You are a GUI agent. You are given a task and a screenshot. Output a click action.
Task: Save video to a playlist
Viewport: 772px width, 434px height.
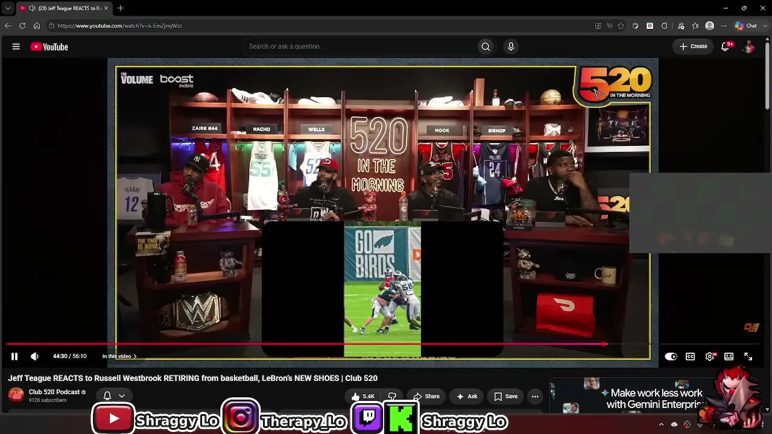[x=506, y=396]
